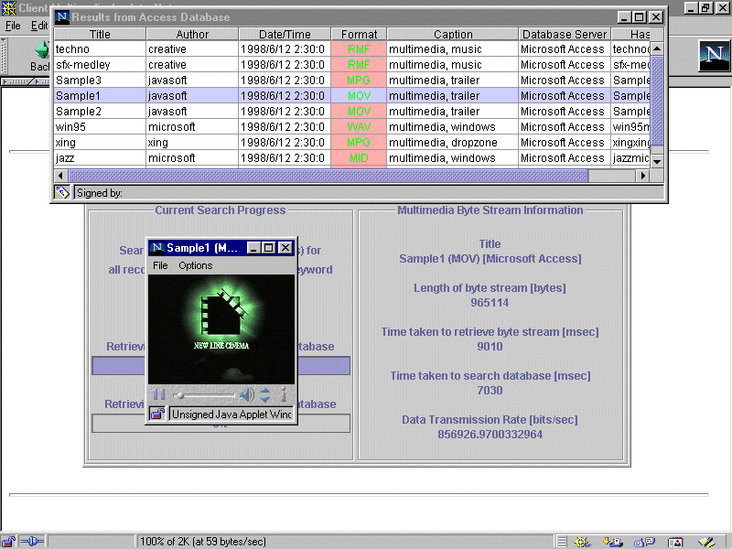Open the browser File menu

click(x=13, y=26)
